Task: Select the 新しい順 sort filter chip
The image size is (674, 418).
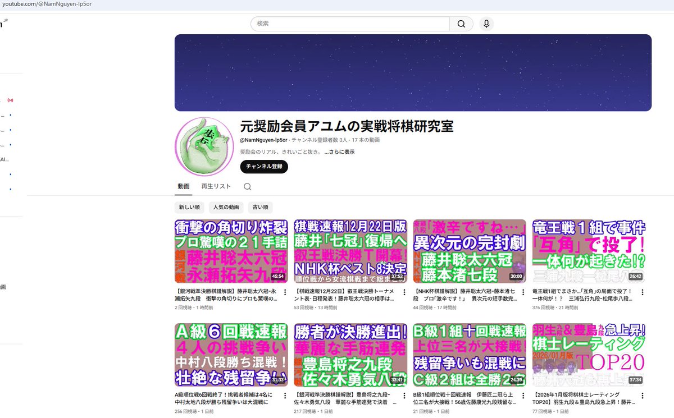Action: coord(189,207)
